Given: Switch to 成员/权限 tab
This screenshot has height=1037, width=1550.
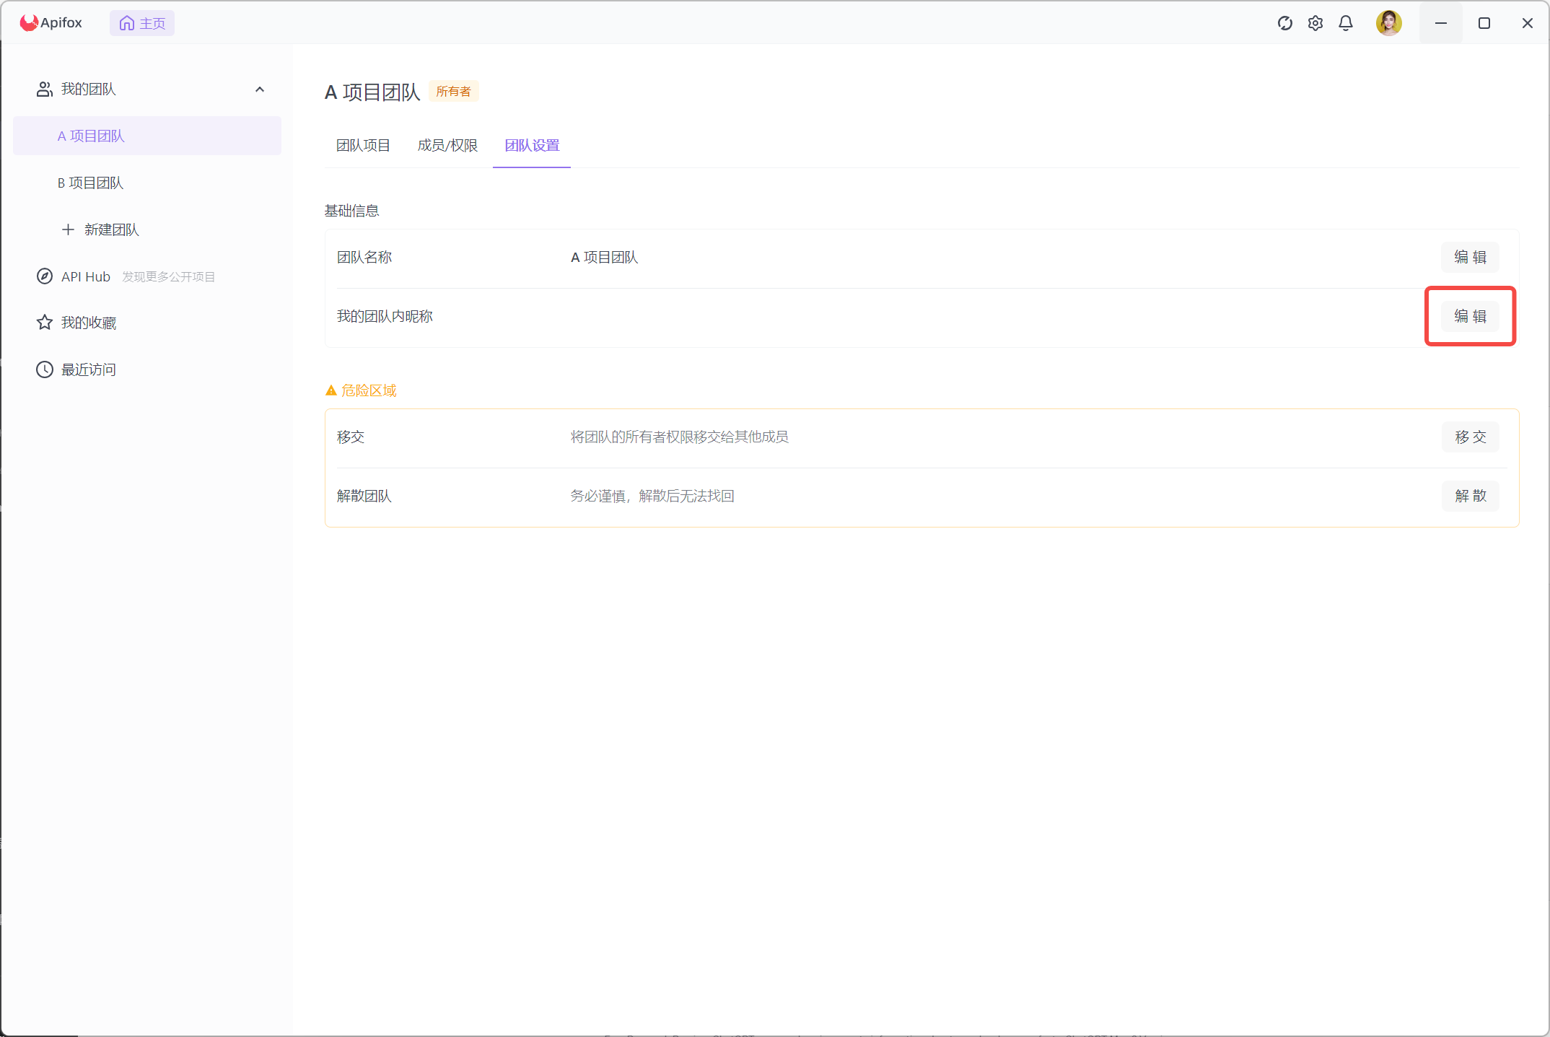Looking at the screenshot, I should click(447, 145).
